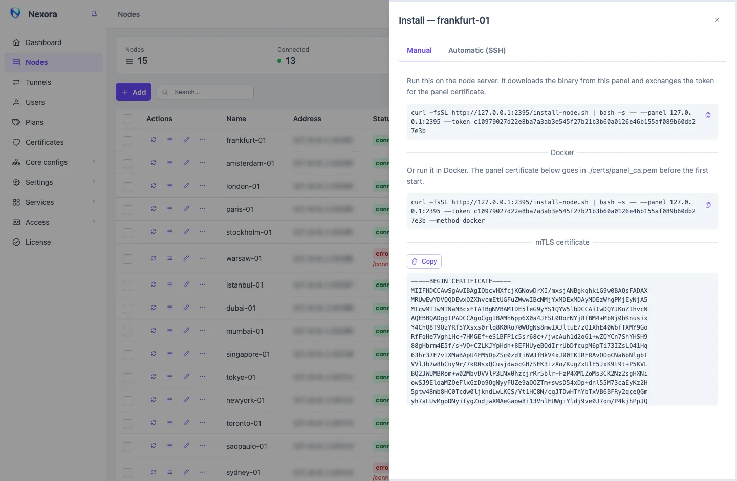
Task: Open more actions for dubai-01
Action: (203, 308)
